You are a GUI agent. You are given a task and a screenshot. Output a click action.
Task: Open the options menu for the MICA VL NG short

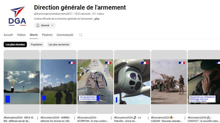37,118
